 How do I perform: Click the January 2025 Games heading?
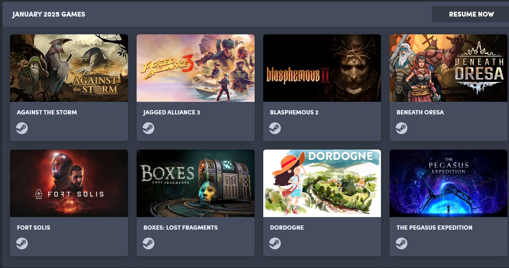tap(49, 14)
